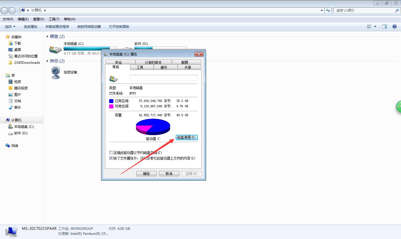Close the Local Disk (C:) properties dialog
Viewport: 401px width, 239px height.
click(199, 54)
